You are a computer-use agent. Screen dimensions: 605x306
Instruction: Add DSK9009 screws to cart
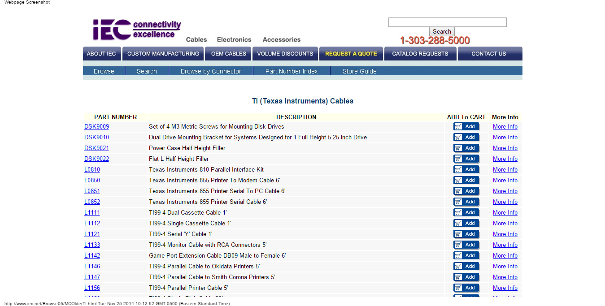(466, 126)
